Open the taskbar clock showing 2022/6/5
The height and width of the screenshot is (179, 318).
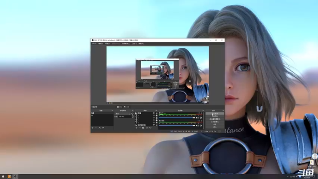(307, 177)
